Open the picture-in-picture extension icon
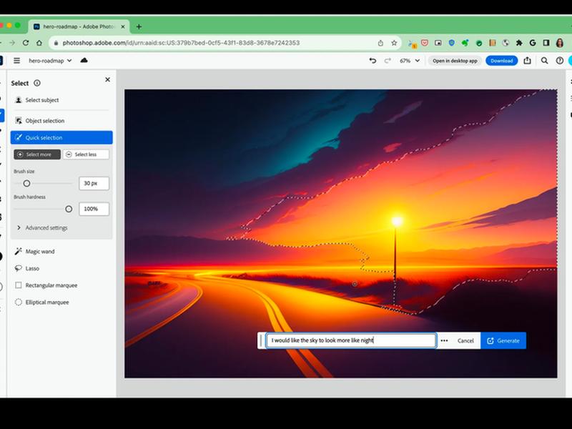The image size is (572, 429). tap(438, 43)
